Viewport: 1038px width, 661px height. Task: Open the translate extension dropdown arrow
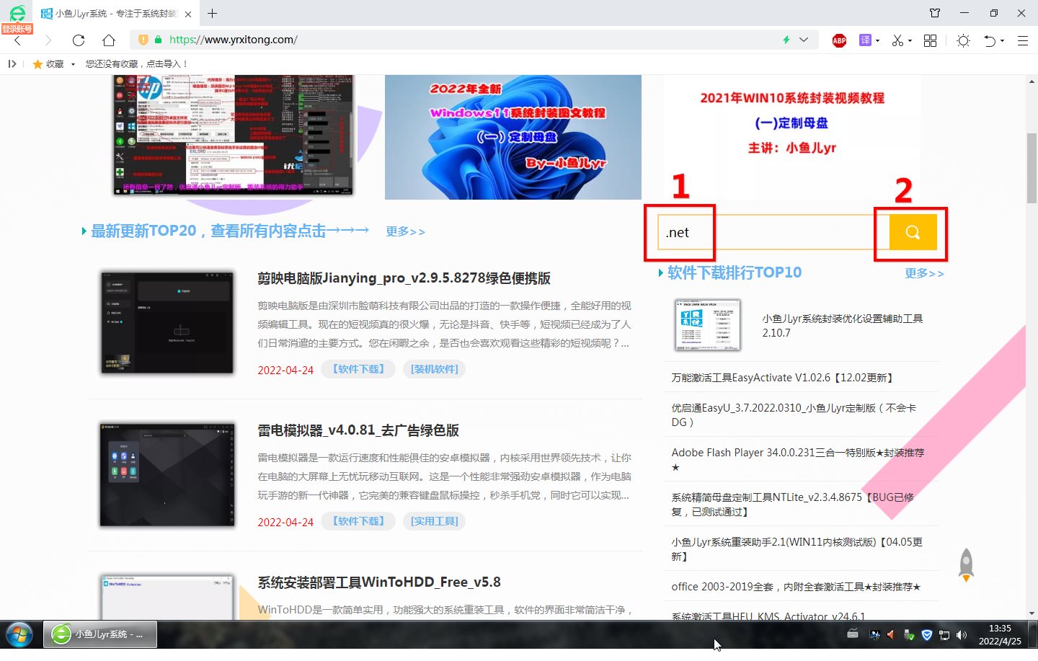click(x=877, y=41)
